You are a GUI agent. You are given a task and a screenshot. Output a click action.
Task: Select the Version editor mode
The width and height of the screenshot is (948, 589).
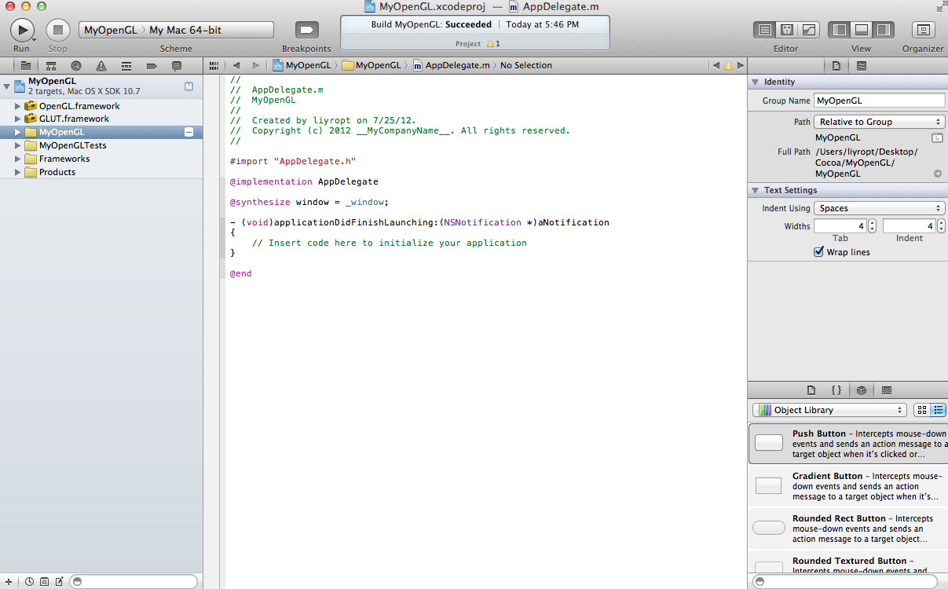pyautogui.click(x=808, y=30)
